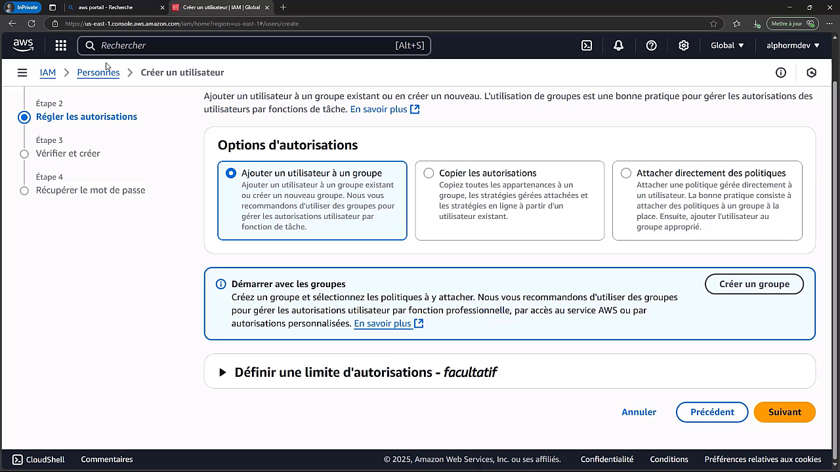
Task: Click the Créer un groupe button
Action: [x=754, y=284]
